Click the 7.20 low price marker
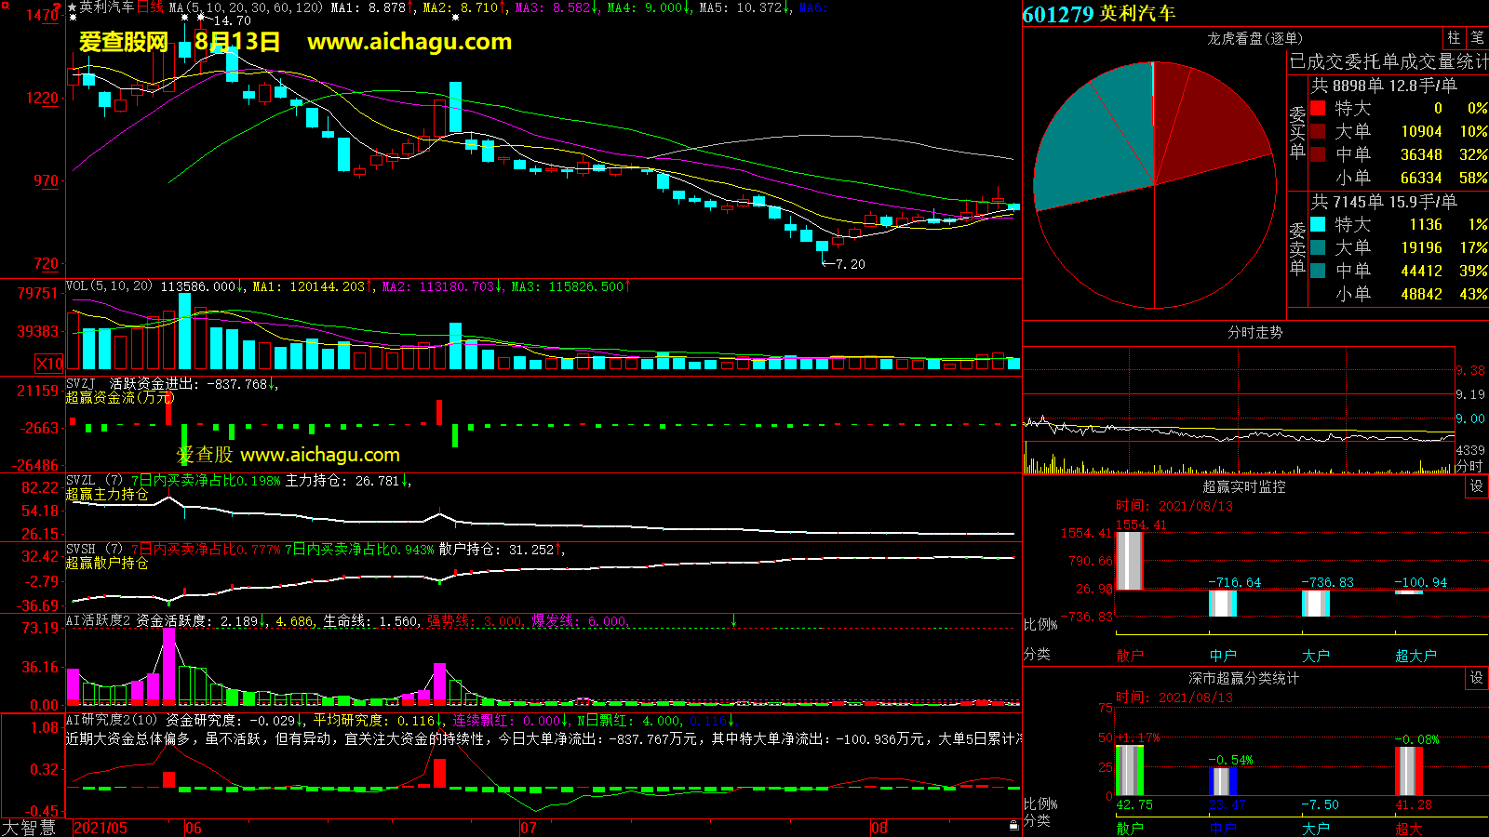Screen dimensions: 1489x837 (849, 264)
